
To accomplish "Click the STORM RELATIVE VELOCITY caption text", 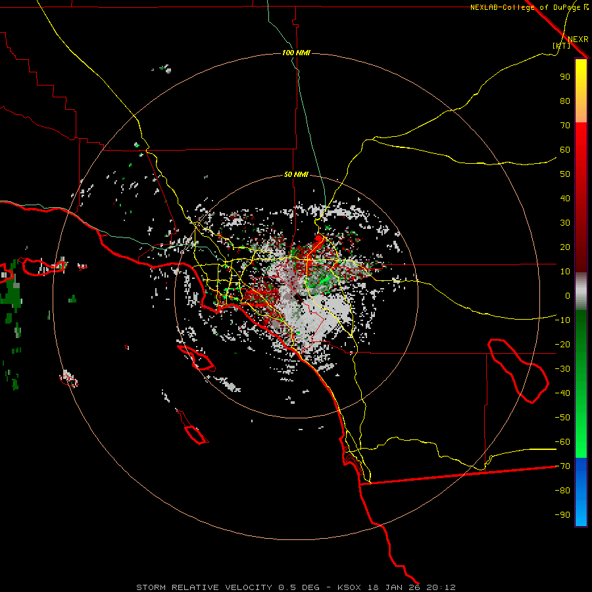I will pyautogui.click(x=204, y=587).
